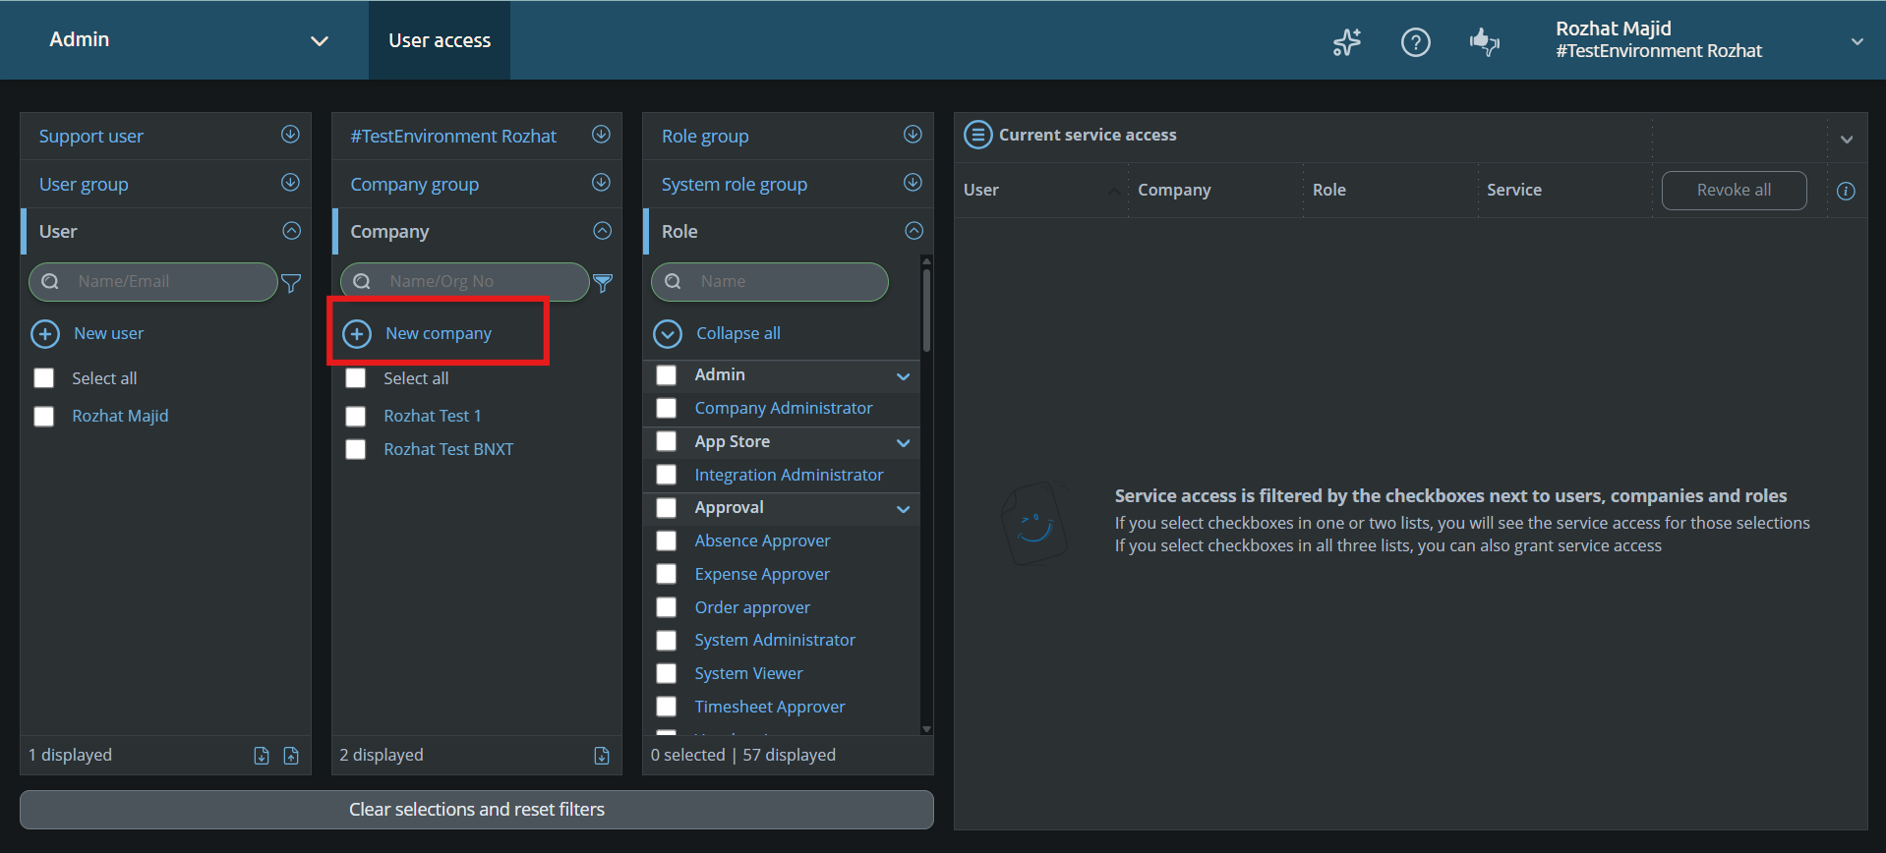
Task: Click the download icon in the user panel footer
Action: pos(262,756)
